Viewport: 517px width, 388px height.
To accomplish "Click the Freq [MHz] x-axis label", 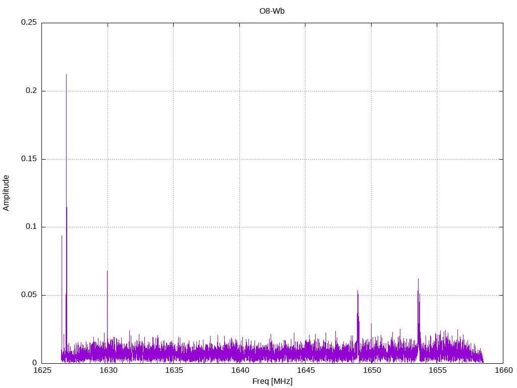I will pos(272,381).
